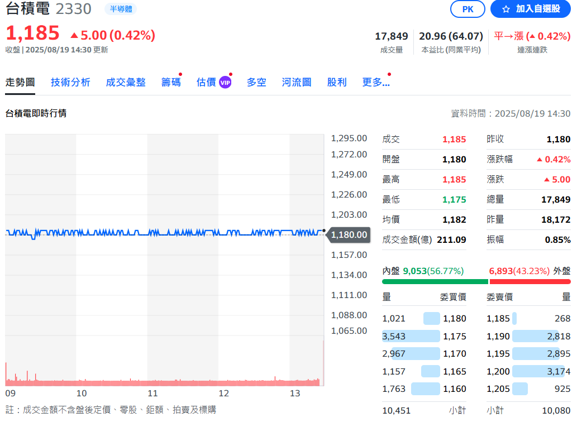
Task: Click the bid subtotal 10,451
Action: pyautogui.click(x=397, y=411)
